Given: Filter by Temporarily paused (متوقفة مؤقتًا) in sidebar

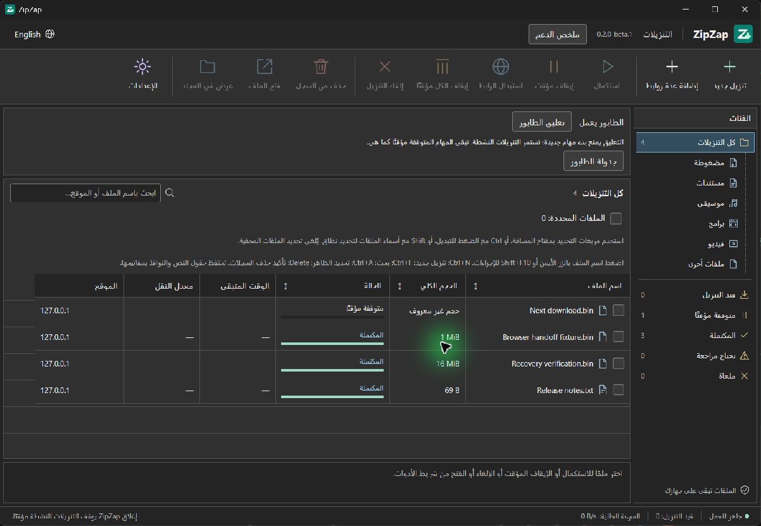Looking at the screenshot, I should pos(695,315).
